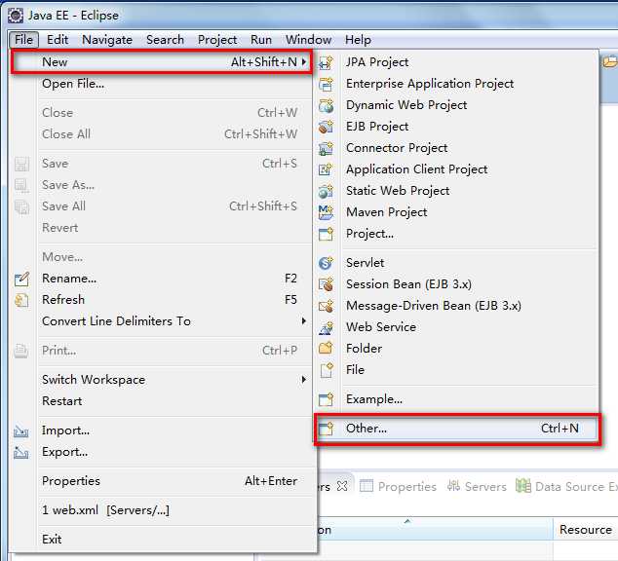Open the Project menu
The image size is (618, 561).
tap(217, 40)
